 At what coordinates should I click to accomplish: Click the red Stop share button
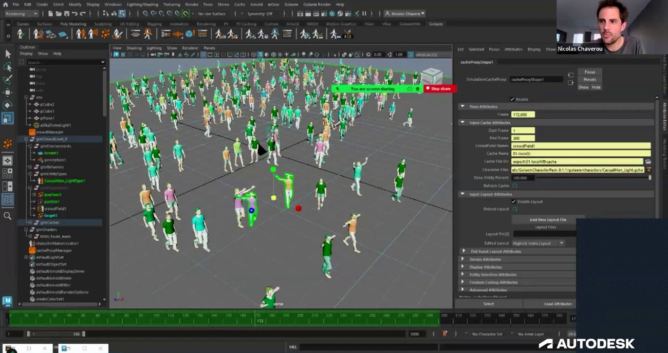pyautogui.click(x=440, y=88)
